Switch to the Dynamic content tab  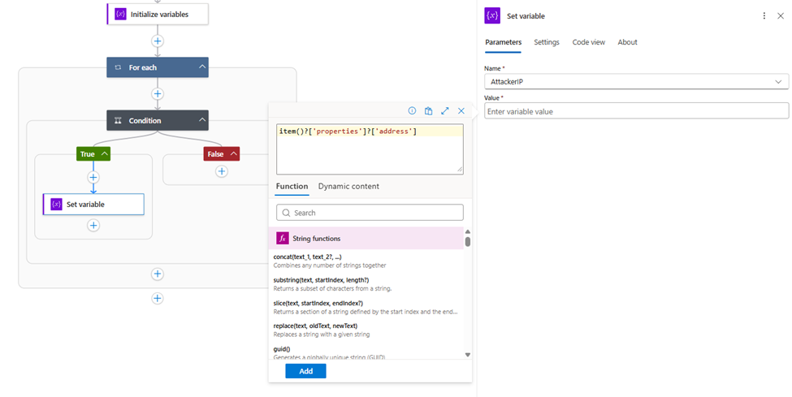(x=348, y=187)
